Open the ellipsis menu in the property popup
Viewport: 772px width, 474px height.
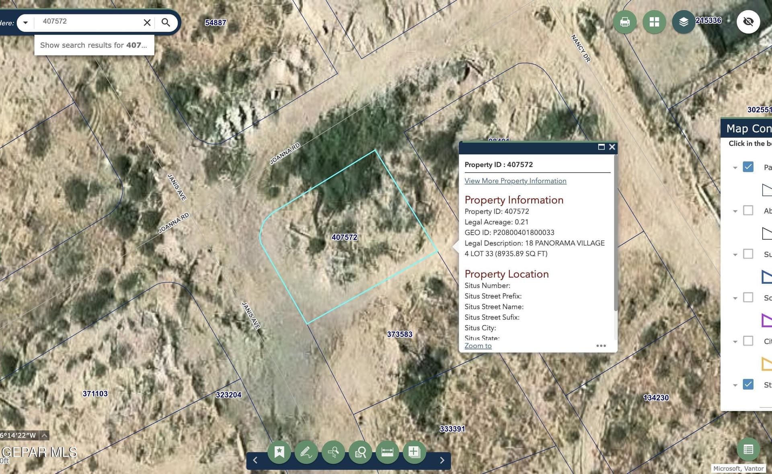(x=601, y=346)
